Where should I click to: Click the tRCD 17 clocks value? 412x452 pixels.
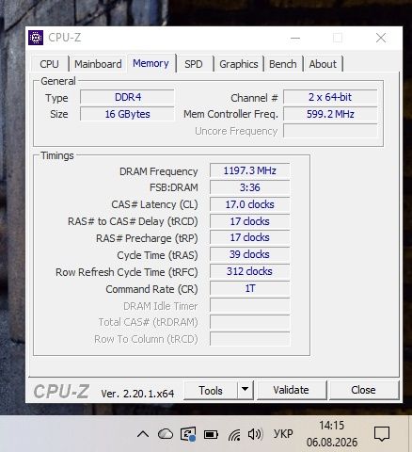coord(249,221)
